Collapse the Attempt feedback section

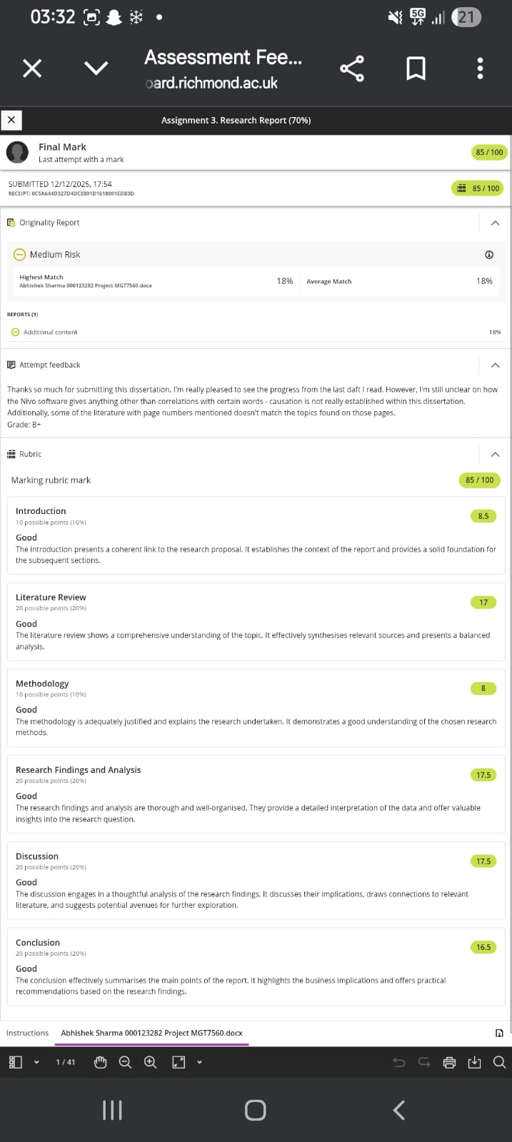(495, 365)
